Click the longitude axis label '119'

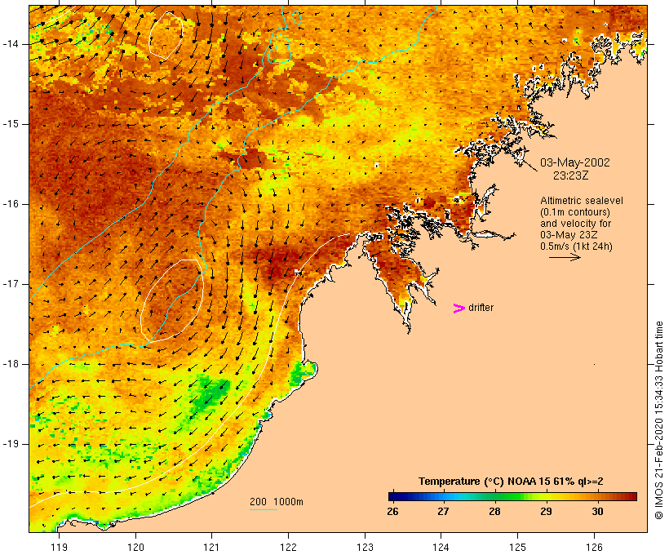click(x=59, y=547)
